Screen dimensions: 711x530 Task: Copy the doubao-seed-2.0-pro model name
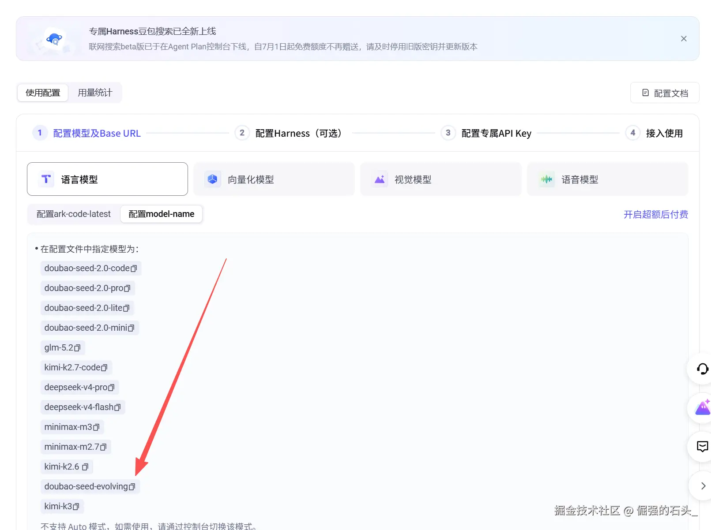127,288
